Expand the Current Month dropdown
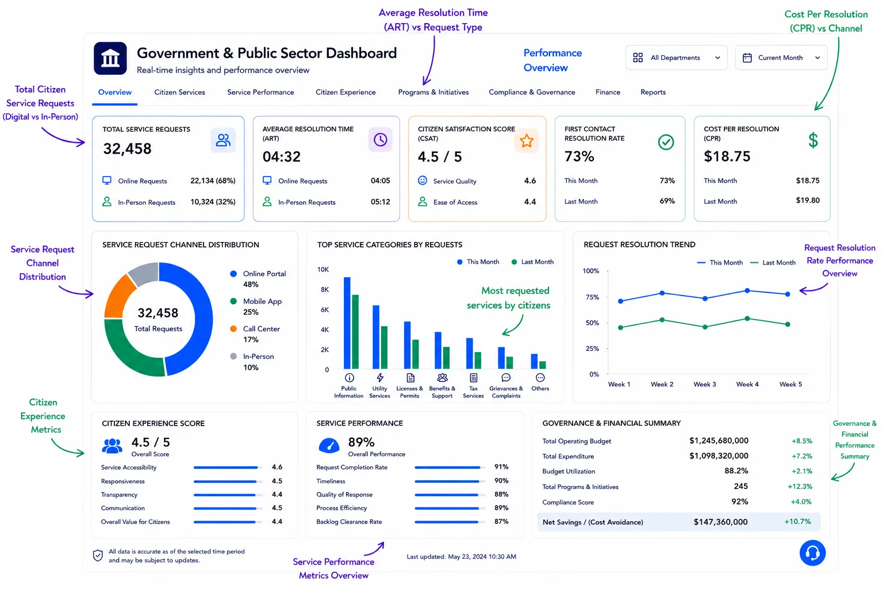The height and width of the screenshot is (589, 883). tap(781, 58)
